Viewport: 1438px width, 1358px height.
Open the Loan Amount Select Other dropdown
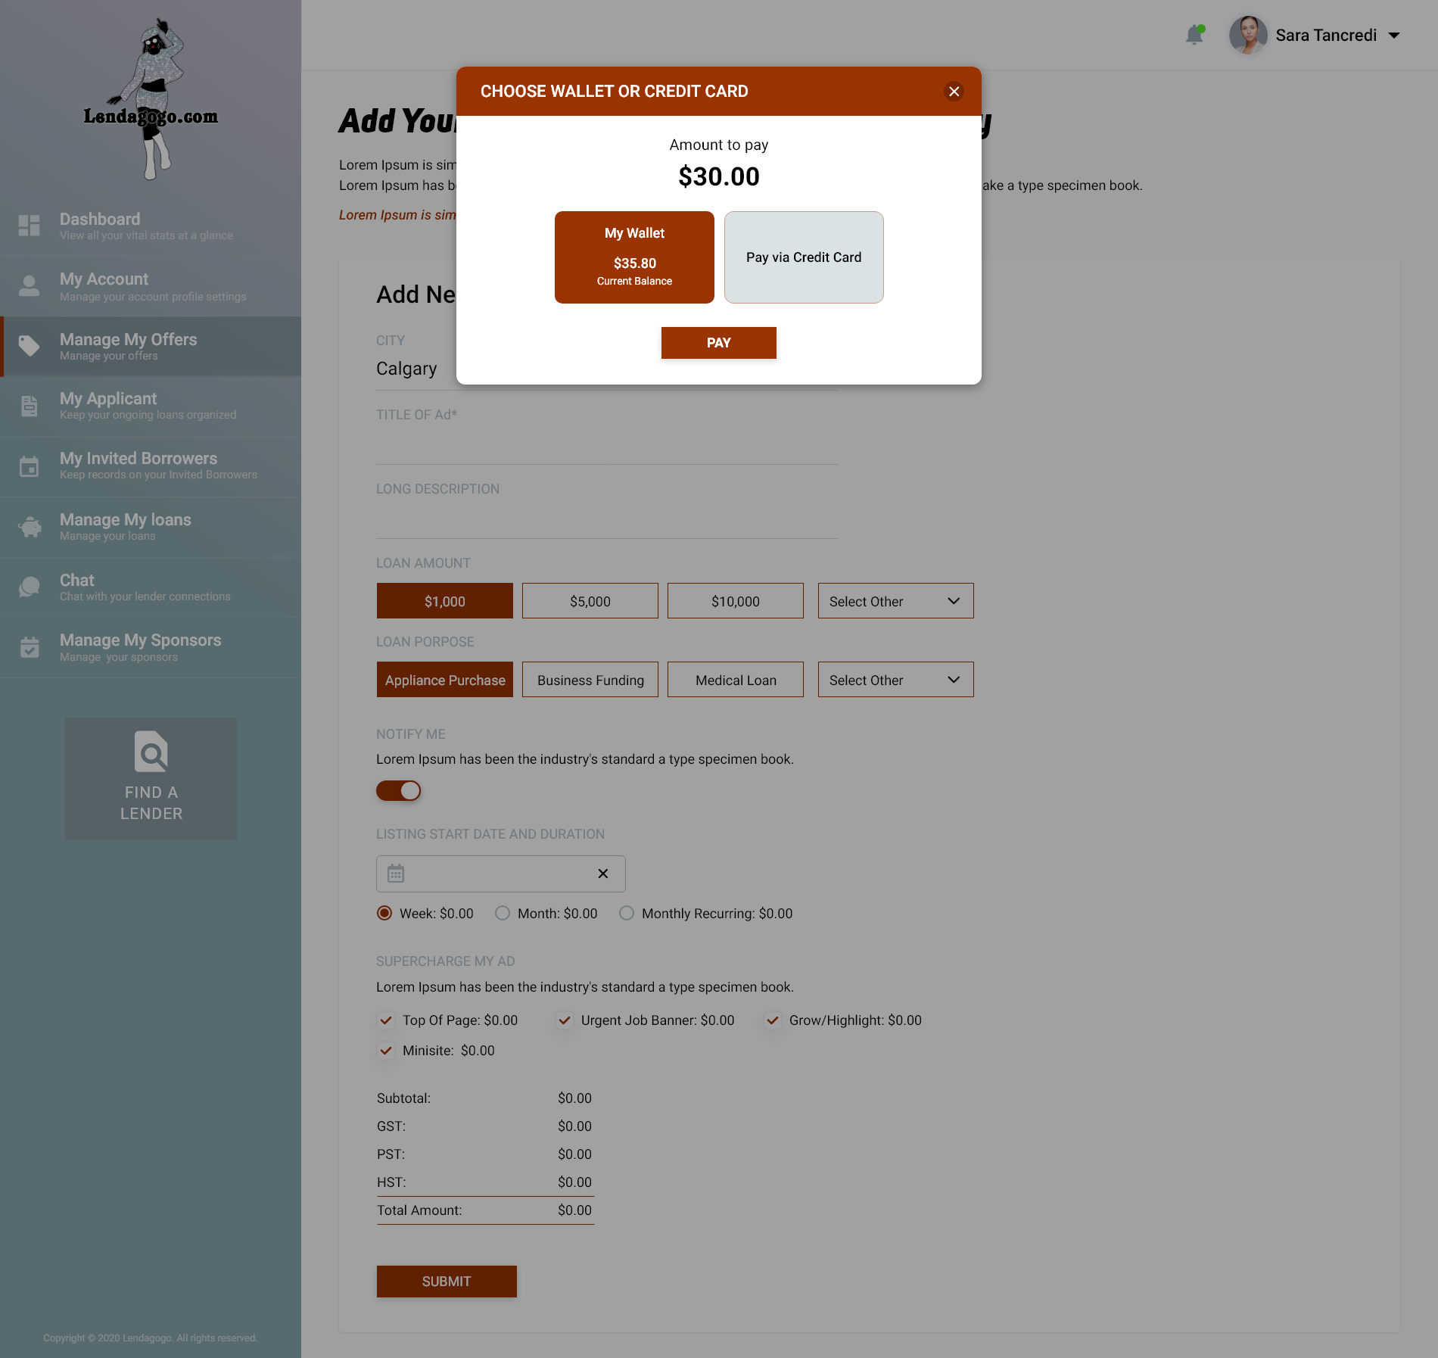pos(895,601)
